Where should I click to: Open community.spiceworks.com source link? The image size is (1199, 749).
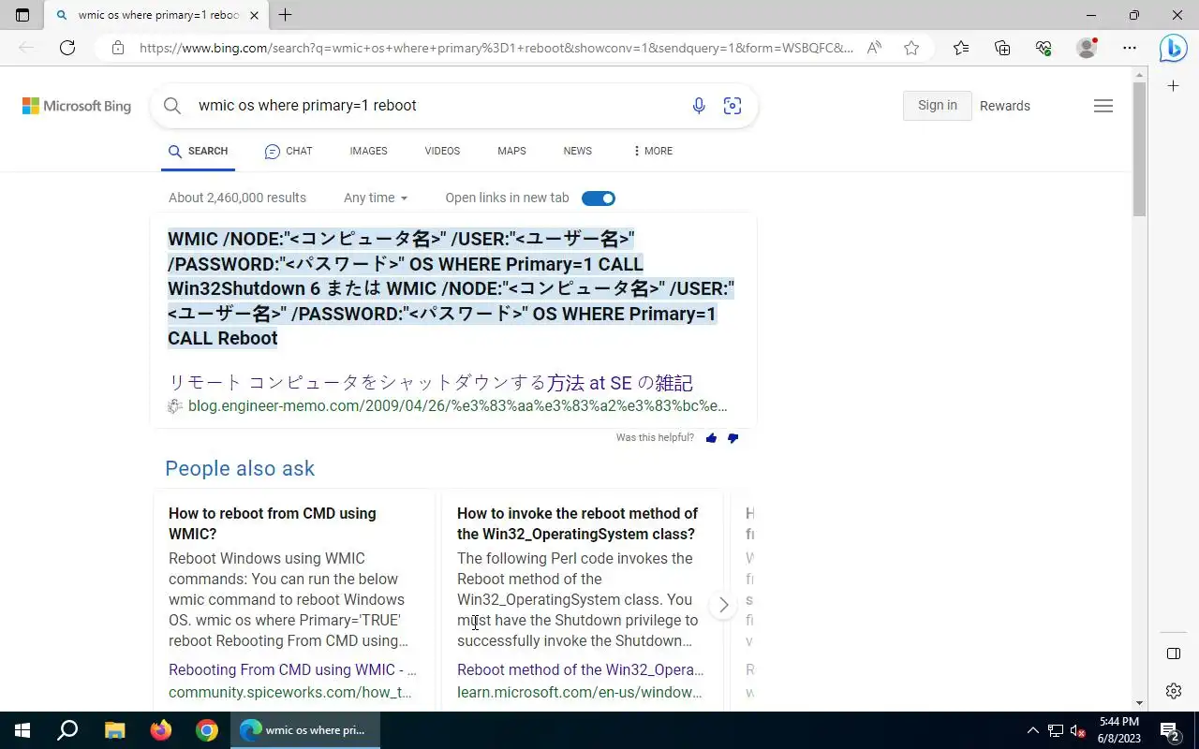point(290,692)
